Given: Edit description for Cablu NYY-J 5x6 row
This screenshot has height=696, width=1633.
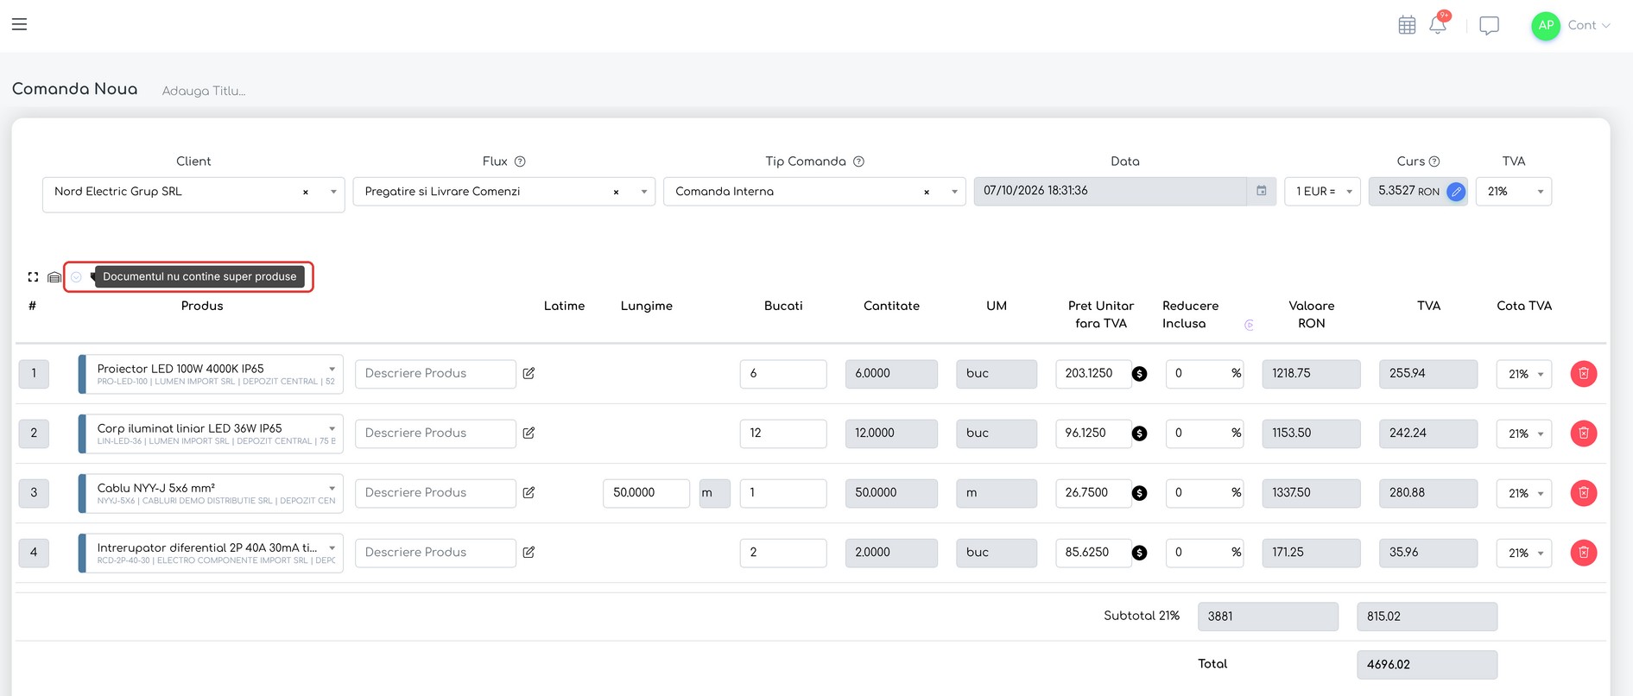Looking at the screenshot, I should [529, 492].
